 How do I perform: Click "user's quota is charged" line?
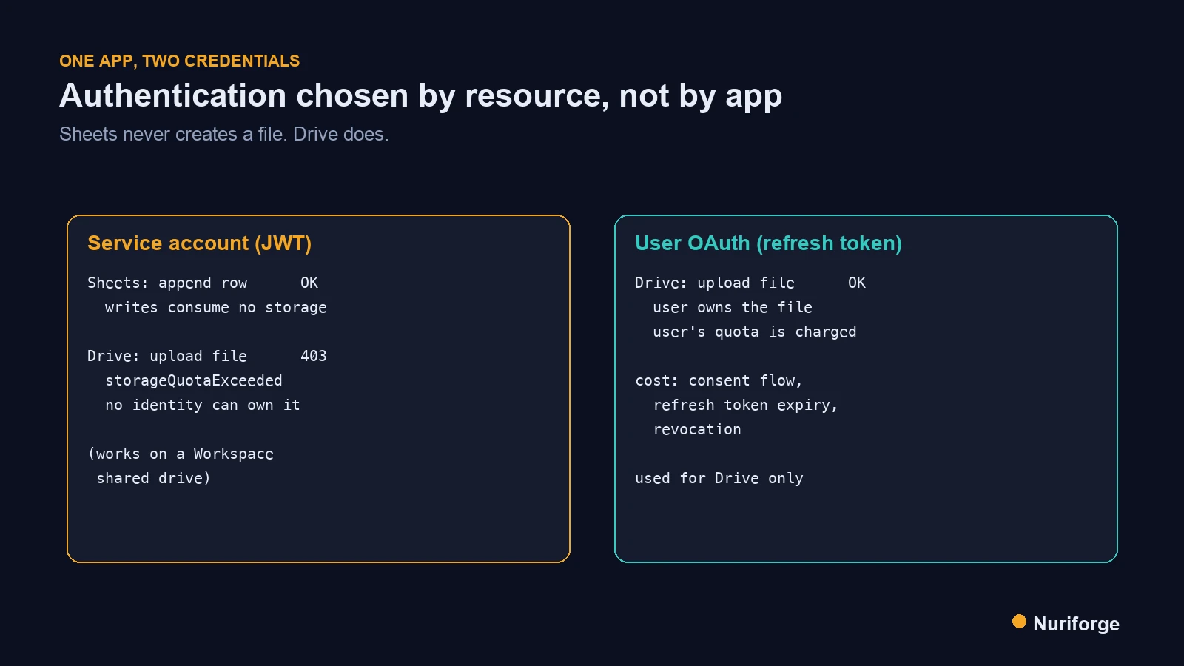[x=755, y=332]
